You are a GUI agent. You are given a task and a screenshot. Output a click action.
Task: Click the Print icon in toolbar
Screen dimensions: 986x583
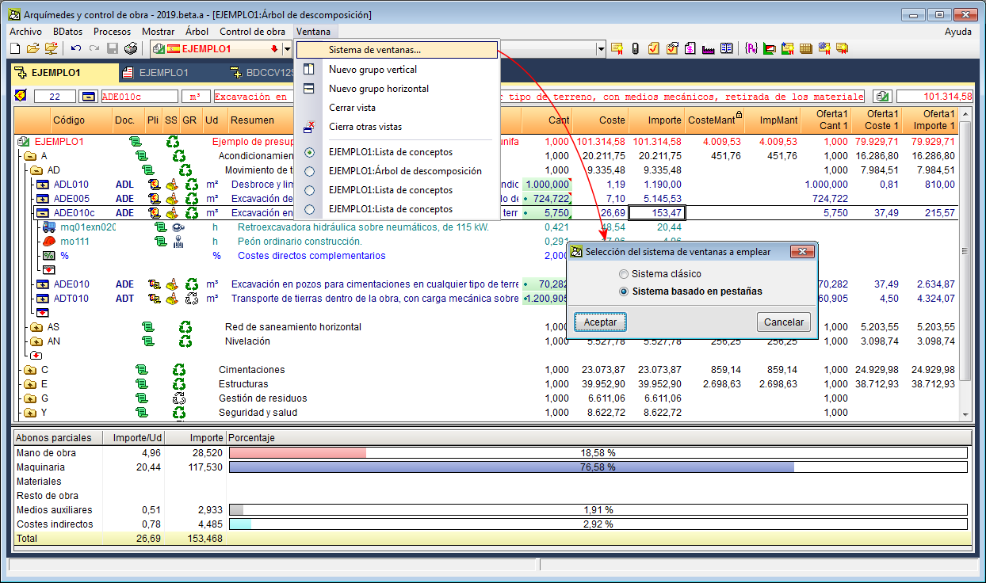tap(131, 49)
